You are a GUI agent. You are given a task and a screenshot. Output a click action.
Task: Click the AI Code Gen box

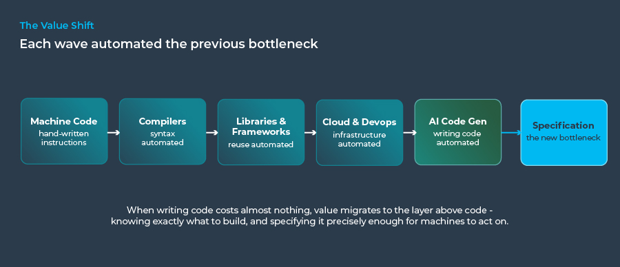(x=458, y=132)
